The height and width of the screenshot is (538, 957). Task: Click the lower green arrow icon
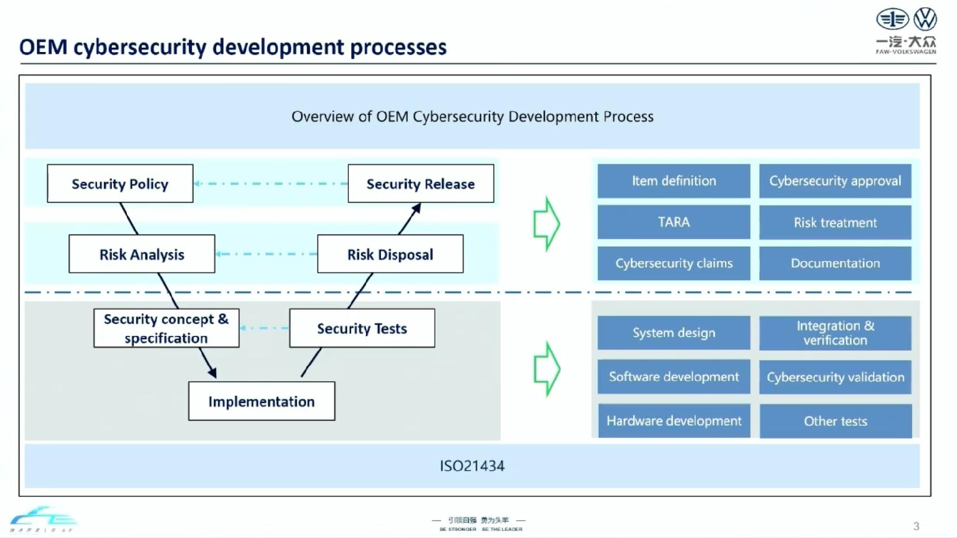[x=547, y=369]
